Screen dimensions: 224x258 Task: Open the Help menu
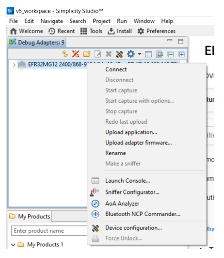click(x=167, y=21)
